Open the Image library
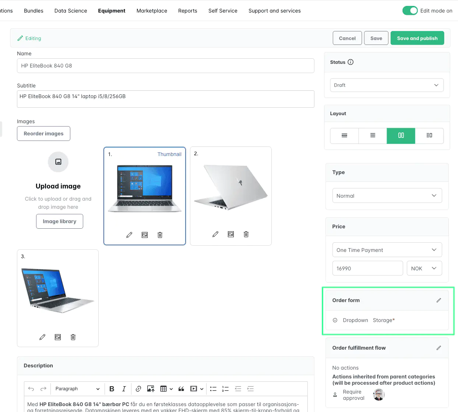Screen dimensions: 458x412 pyautogui.click(x=59, y=221)
